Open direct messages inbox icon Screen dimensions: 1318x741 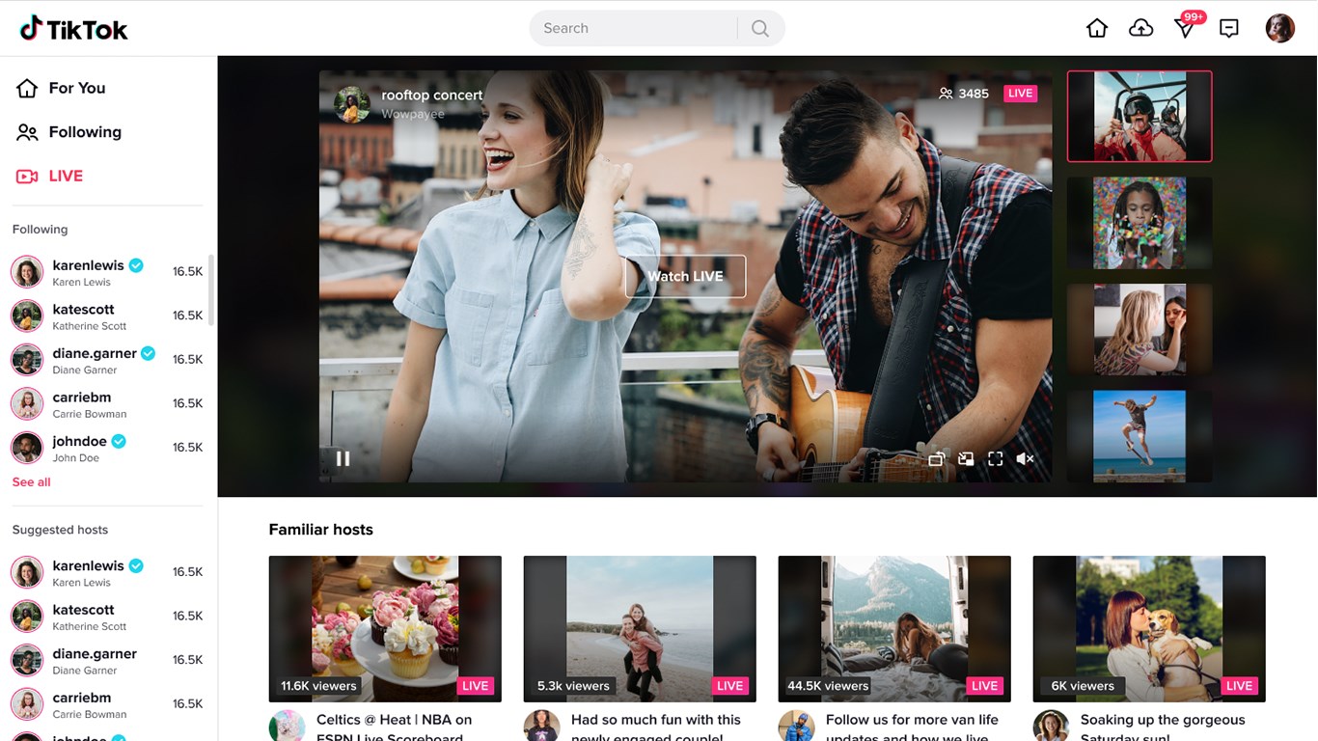coord(1229,28)
